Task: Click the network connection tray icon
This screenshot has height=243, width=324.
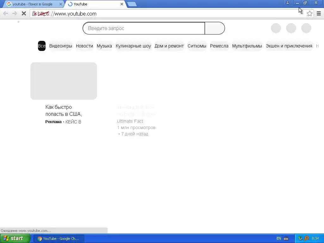Action: pyautogui.click(x=300, y=239)
